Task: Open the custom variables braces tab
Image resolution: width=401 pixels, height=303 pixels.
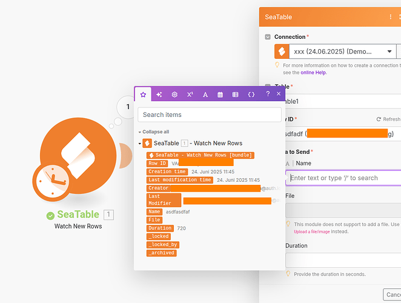Action: 251,95
